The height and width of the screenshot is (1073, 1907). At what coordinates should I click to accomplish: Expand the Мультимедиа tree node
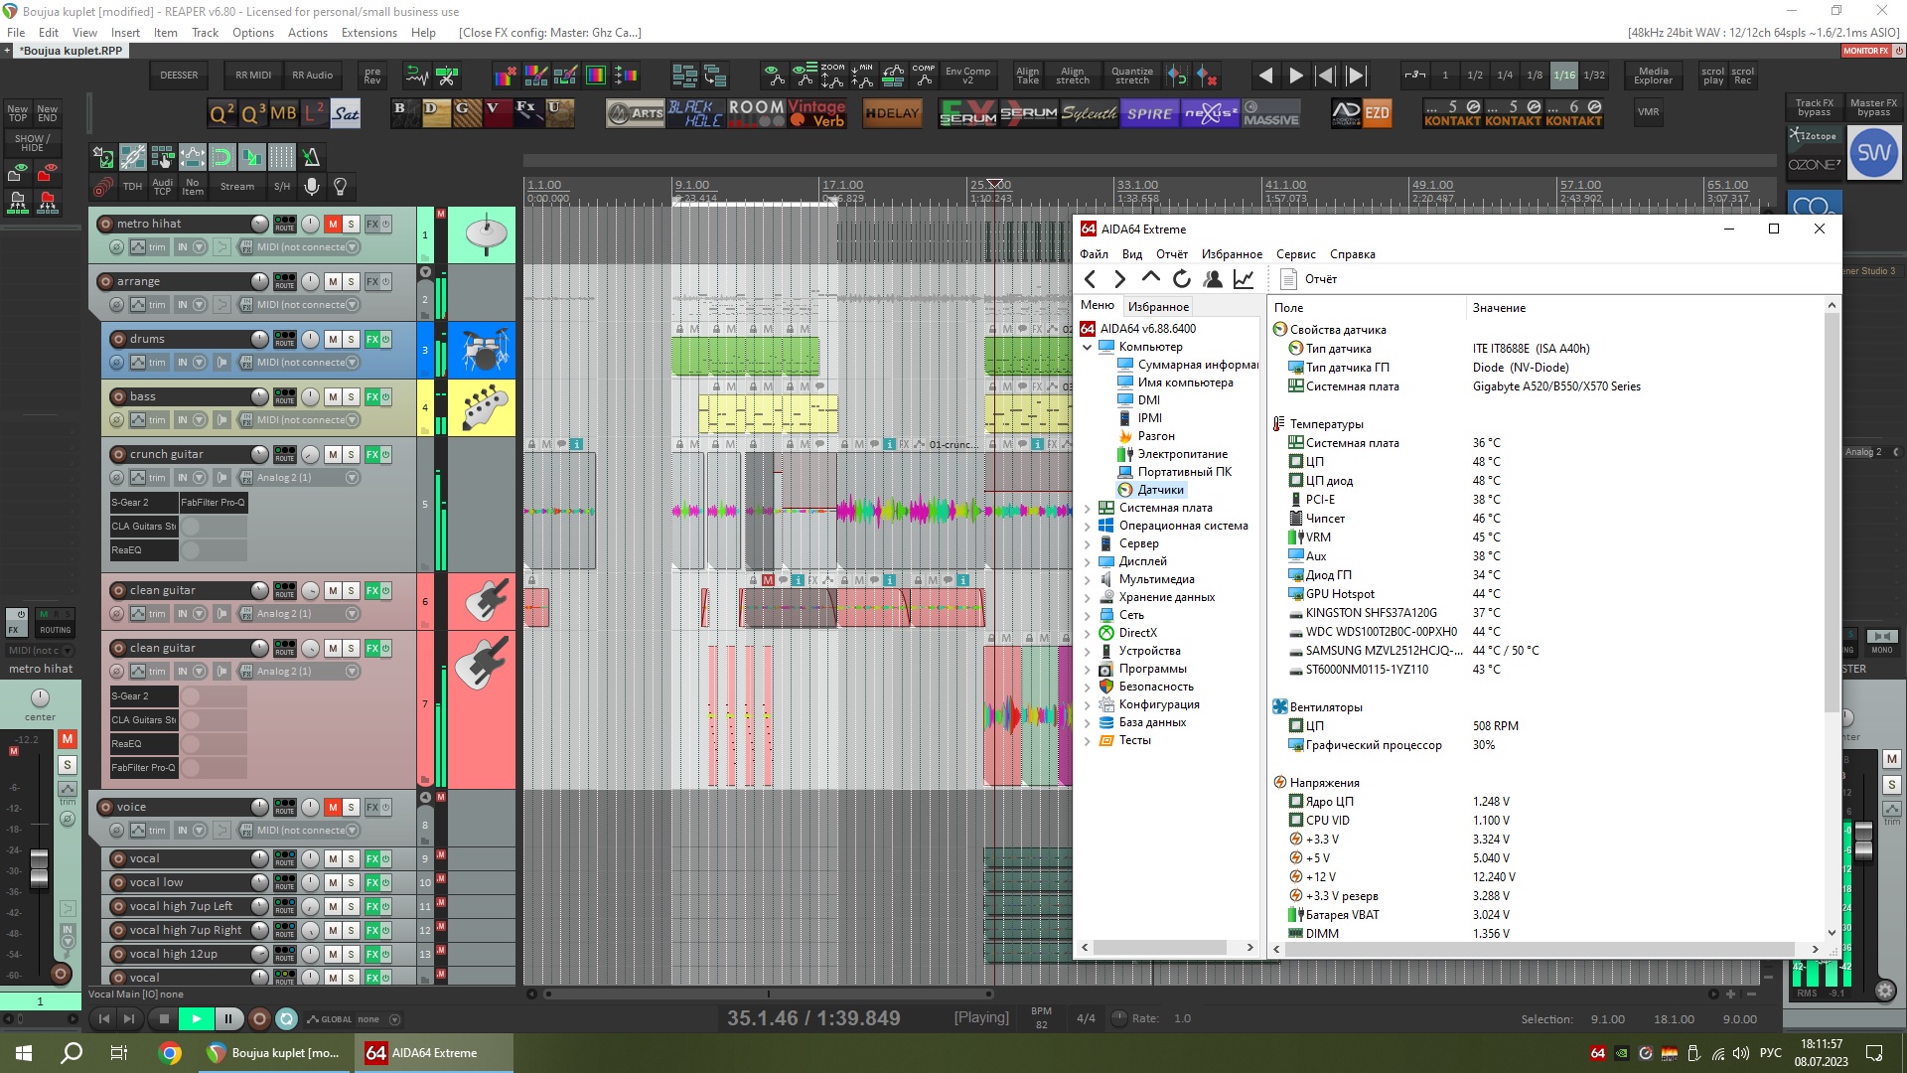tap(1087, 579)
